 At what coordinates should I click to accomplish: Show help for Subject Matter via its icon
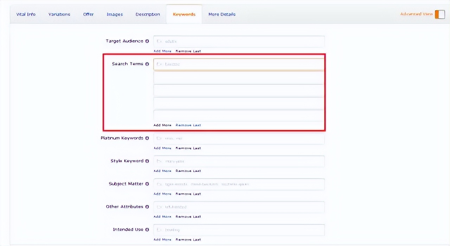(147, 184)
